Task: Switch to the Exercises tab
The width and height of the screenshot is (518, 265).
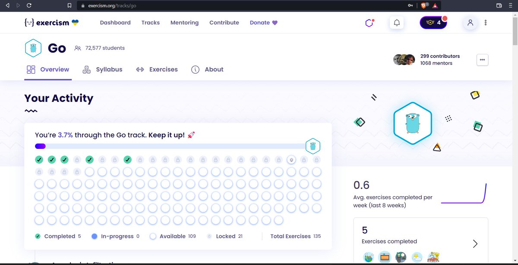Action: click(156, 69)
